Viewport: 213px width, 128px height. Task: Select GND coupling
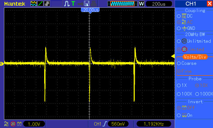[x=186, y=28]
